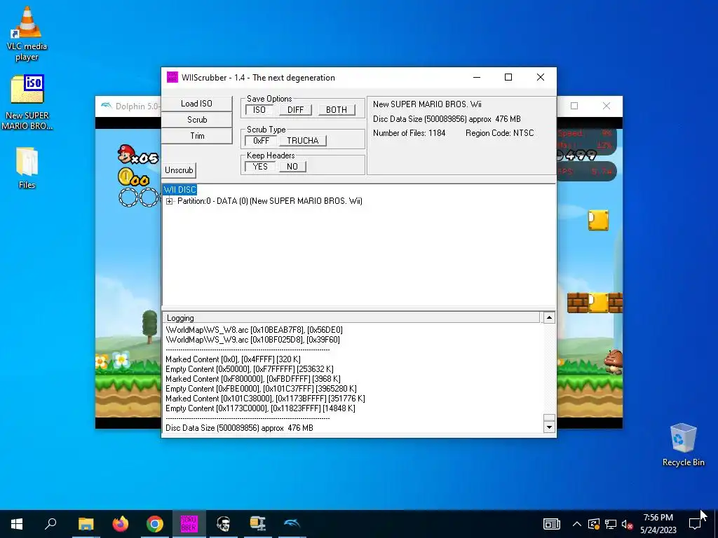This screenshot has height=538, width=718.
Task: Switch to Dolphin emulator in the taskbar
Action: point(292,524)
